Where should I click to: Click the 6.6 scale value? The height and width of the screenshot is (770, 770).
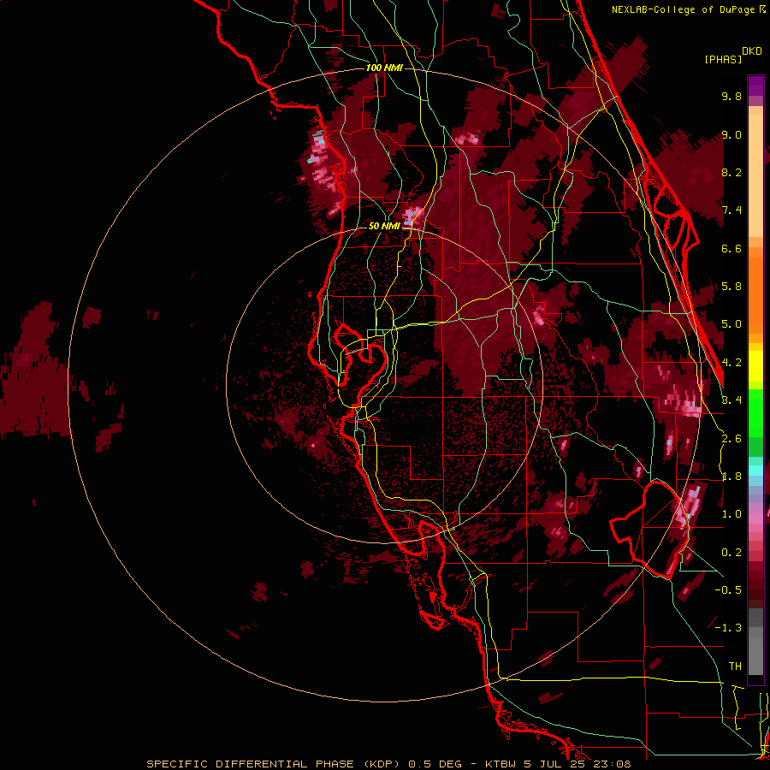coord(731,248)
